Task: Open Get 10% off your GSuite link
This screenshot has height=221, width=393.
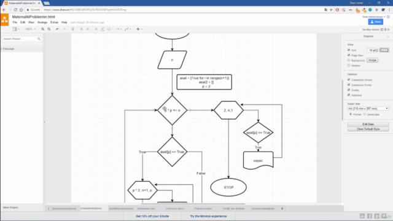Action: point(152,216)
